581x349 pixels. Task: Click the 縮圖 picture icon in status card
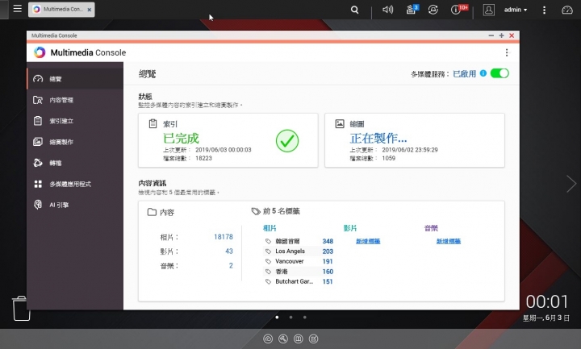coord(340,123)
